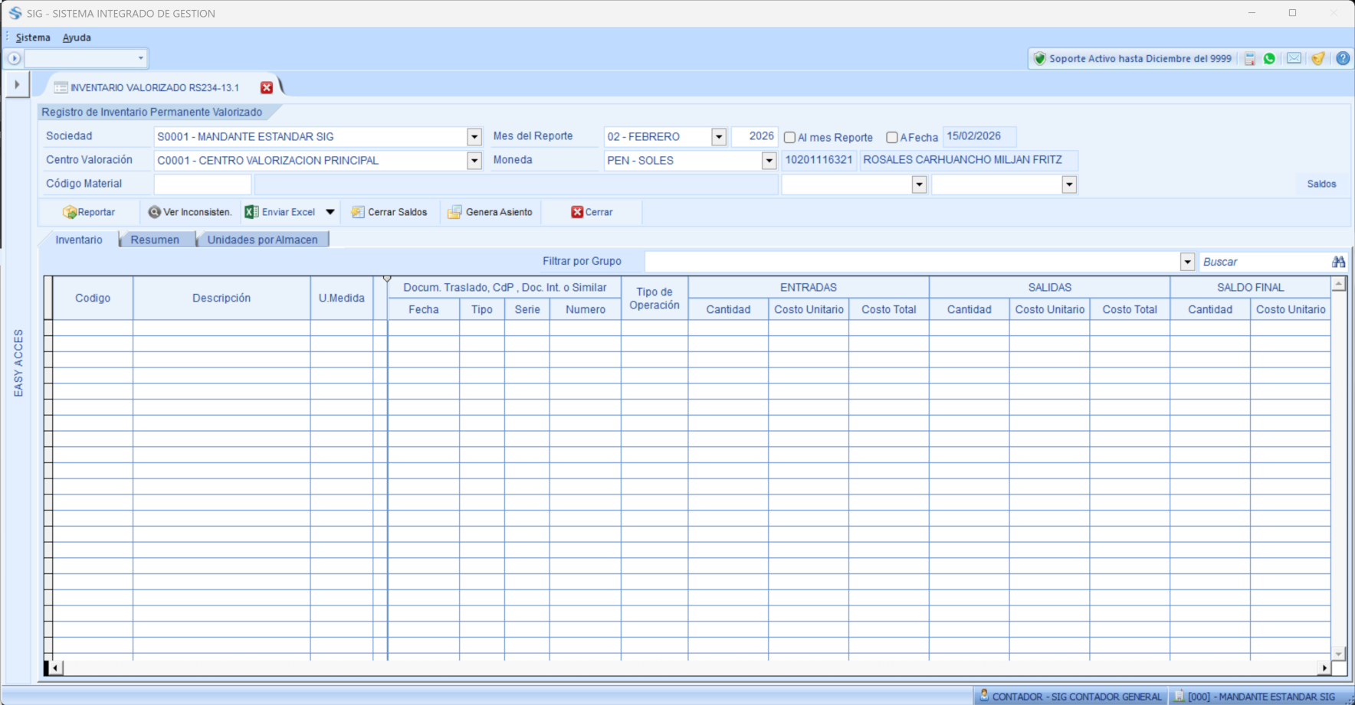Screen dimensions: 1355x705
Task: Click the binoculars search icon
Action: click(1338, 262)
